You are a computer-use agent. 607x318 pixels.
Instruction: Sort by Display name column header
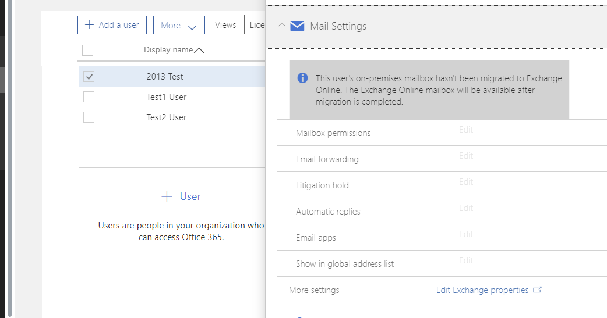[168, 50]
